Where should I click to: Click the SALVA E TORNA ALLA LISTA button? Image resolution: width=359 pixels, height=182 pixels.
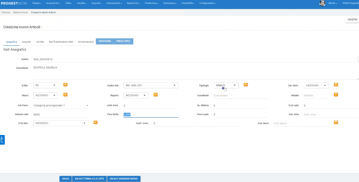point(89,178)
